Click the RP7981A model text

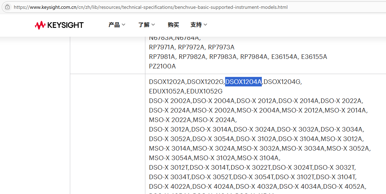click(162, 57)
